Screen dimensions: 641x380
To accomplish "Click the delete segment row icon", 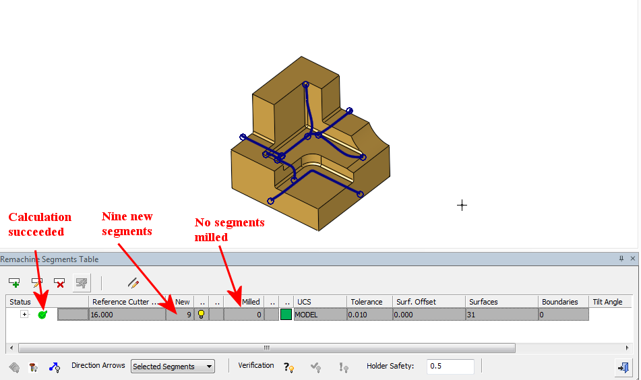I will 59,283.
